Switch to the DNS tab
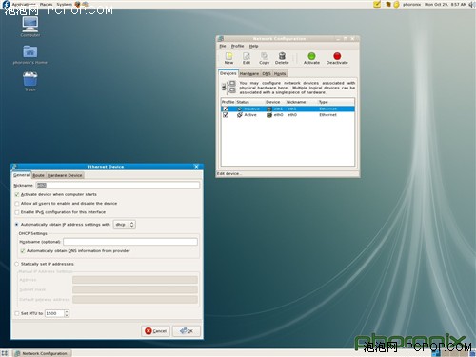476x357 pixels. pos(267,73)
